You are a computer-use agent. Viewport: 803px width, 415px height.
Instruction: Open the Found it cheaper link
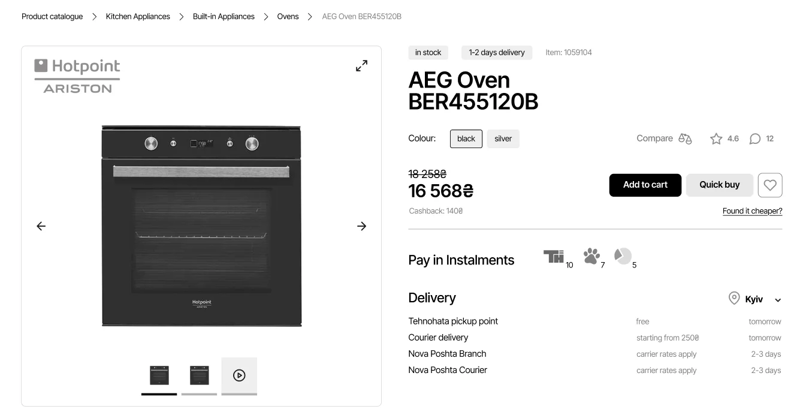(x=752, y=210)
